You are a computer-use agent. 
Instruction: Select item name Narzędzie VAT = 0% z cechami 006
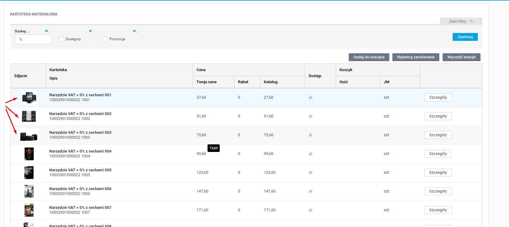80,189
